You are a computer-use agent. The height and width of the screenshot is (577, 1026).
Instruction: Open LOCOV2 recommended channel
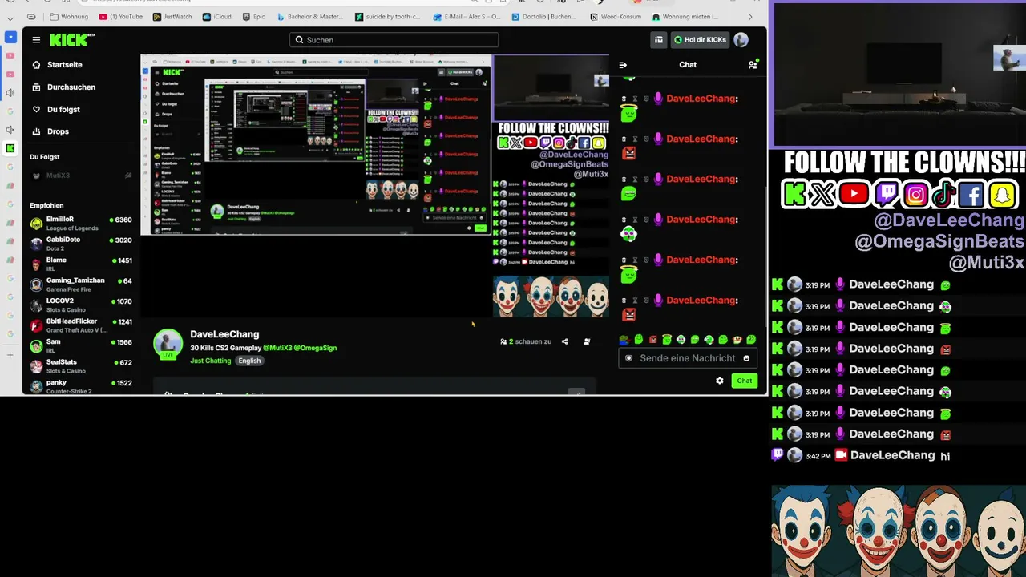pyautogui.click(x=81, y=305)
